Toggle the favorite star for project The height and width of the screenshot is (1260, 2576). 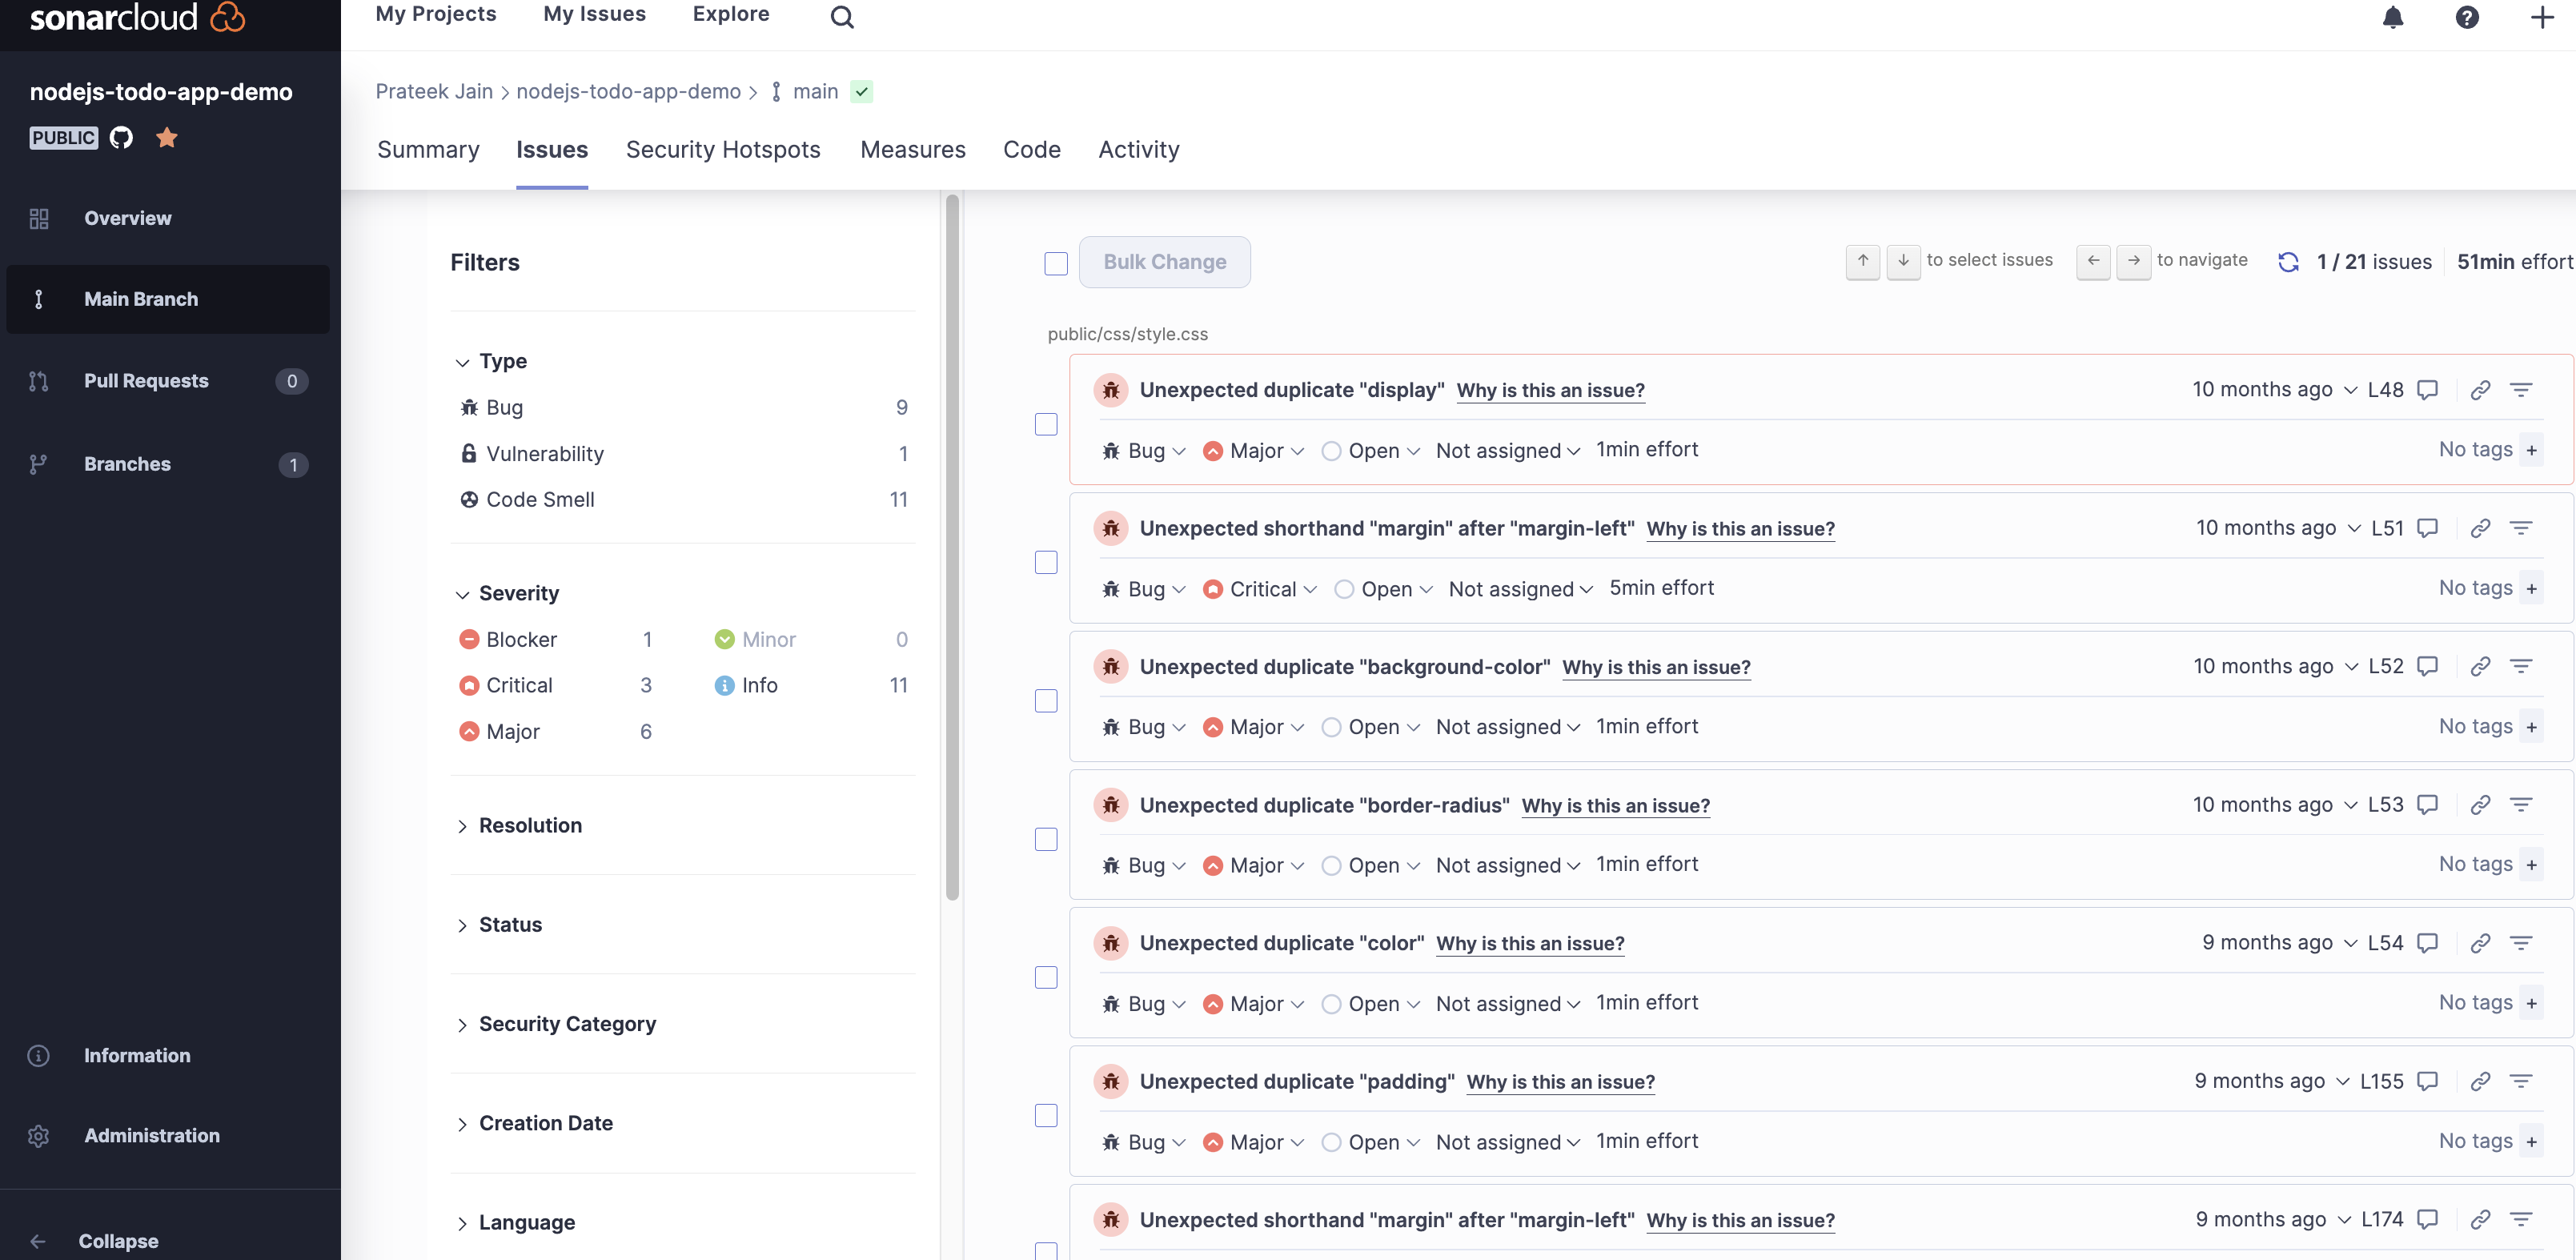tap(167, 137)
